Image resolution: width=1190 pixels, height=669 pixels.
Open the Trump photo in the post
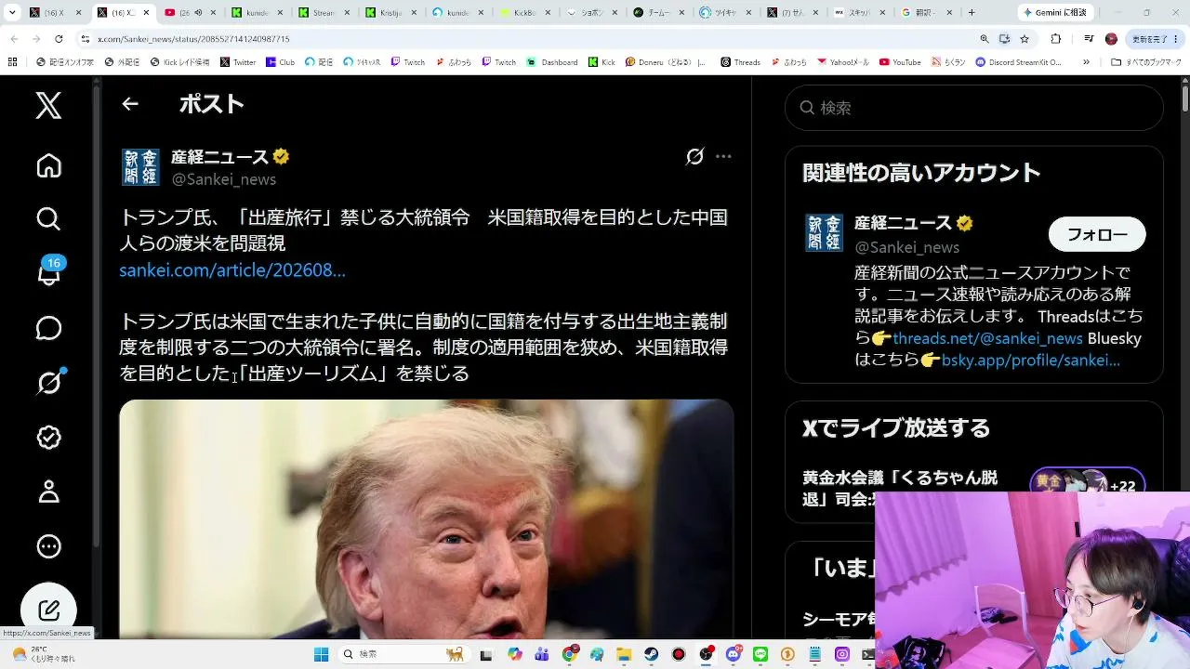pyautogui.click(x=426, y=518)
